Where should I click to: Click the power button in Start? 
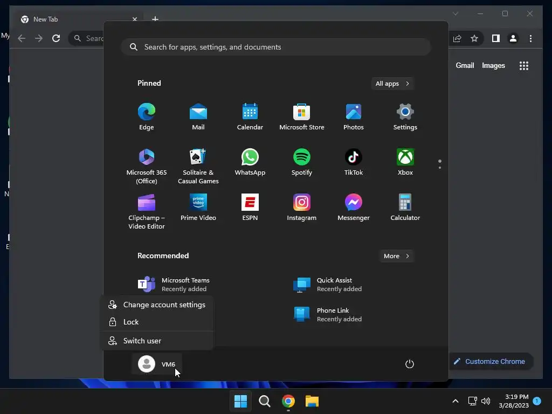(410, 364)
